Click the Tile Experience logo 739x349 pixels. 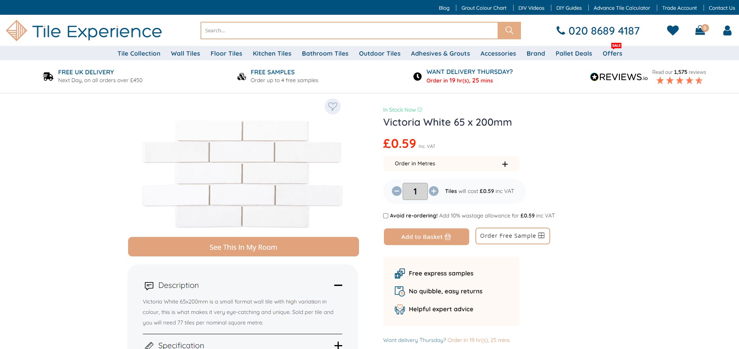pyautogui.click(x=84, y=31)
